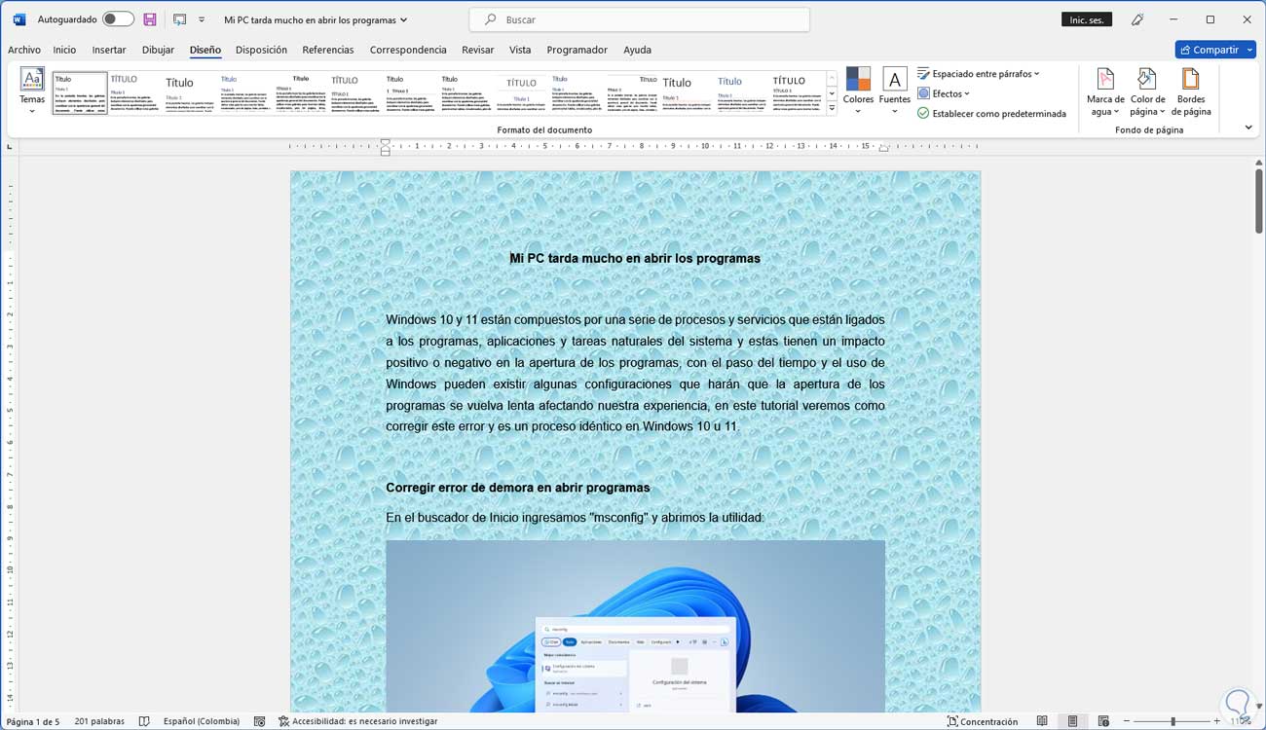Open the Bordes de página dialog
1266x730 pixels.
1191,91
